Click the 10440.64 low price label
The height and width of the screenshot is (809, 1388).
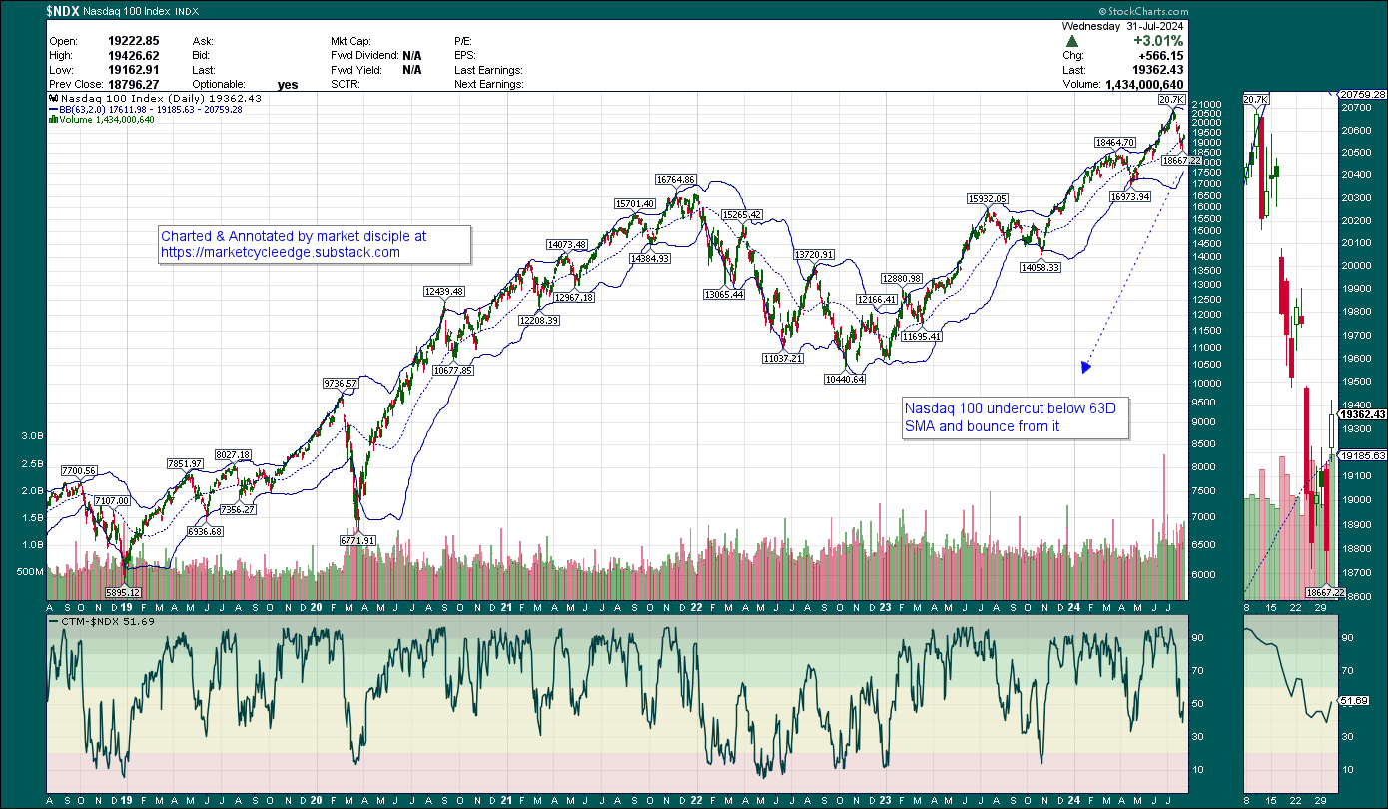pos(844,379)
